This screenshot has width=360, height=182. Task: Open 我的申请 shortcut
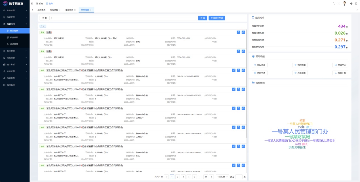pos(260,73)
